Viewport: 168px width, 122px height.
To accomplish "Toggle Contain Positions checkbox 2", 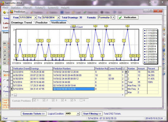I will 44,100.
